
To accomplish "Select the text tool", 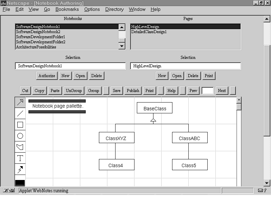I will pyautogui.click(x=20, y=158).
